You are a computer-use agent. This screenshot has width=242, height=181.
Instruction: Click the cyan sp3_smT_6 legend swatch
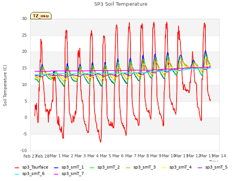(x=17, y=174)
